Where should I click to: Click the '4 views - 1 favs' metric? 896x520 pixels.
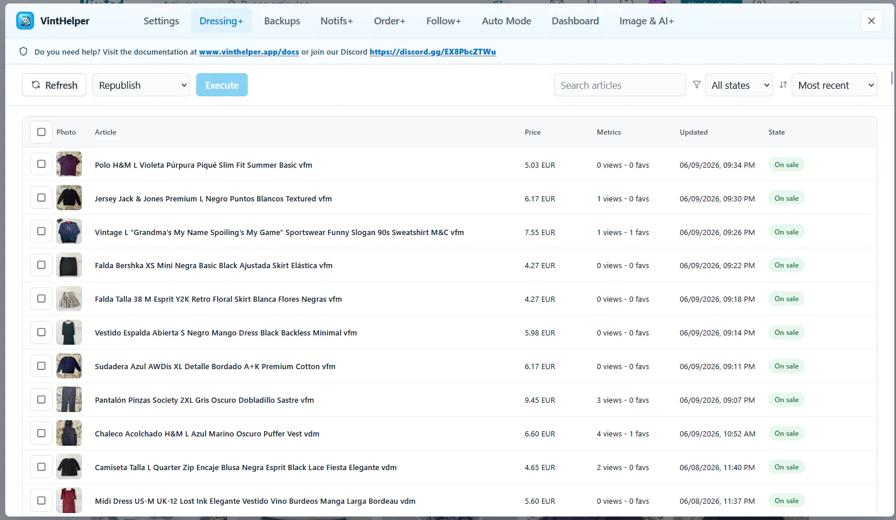pos(623,434)
